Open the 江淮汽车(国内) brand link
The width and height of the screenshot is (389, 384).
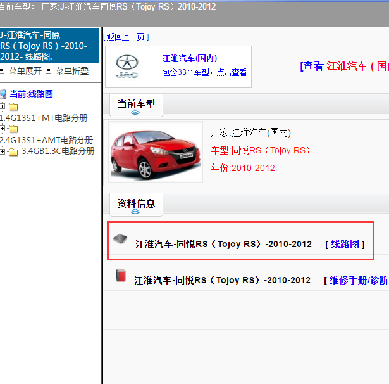tap(190, 59)
